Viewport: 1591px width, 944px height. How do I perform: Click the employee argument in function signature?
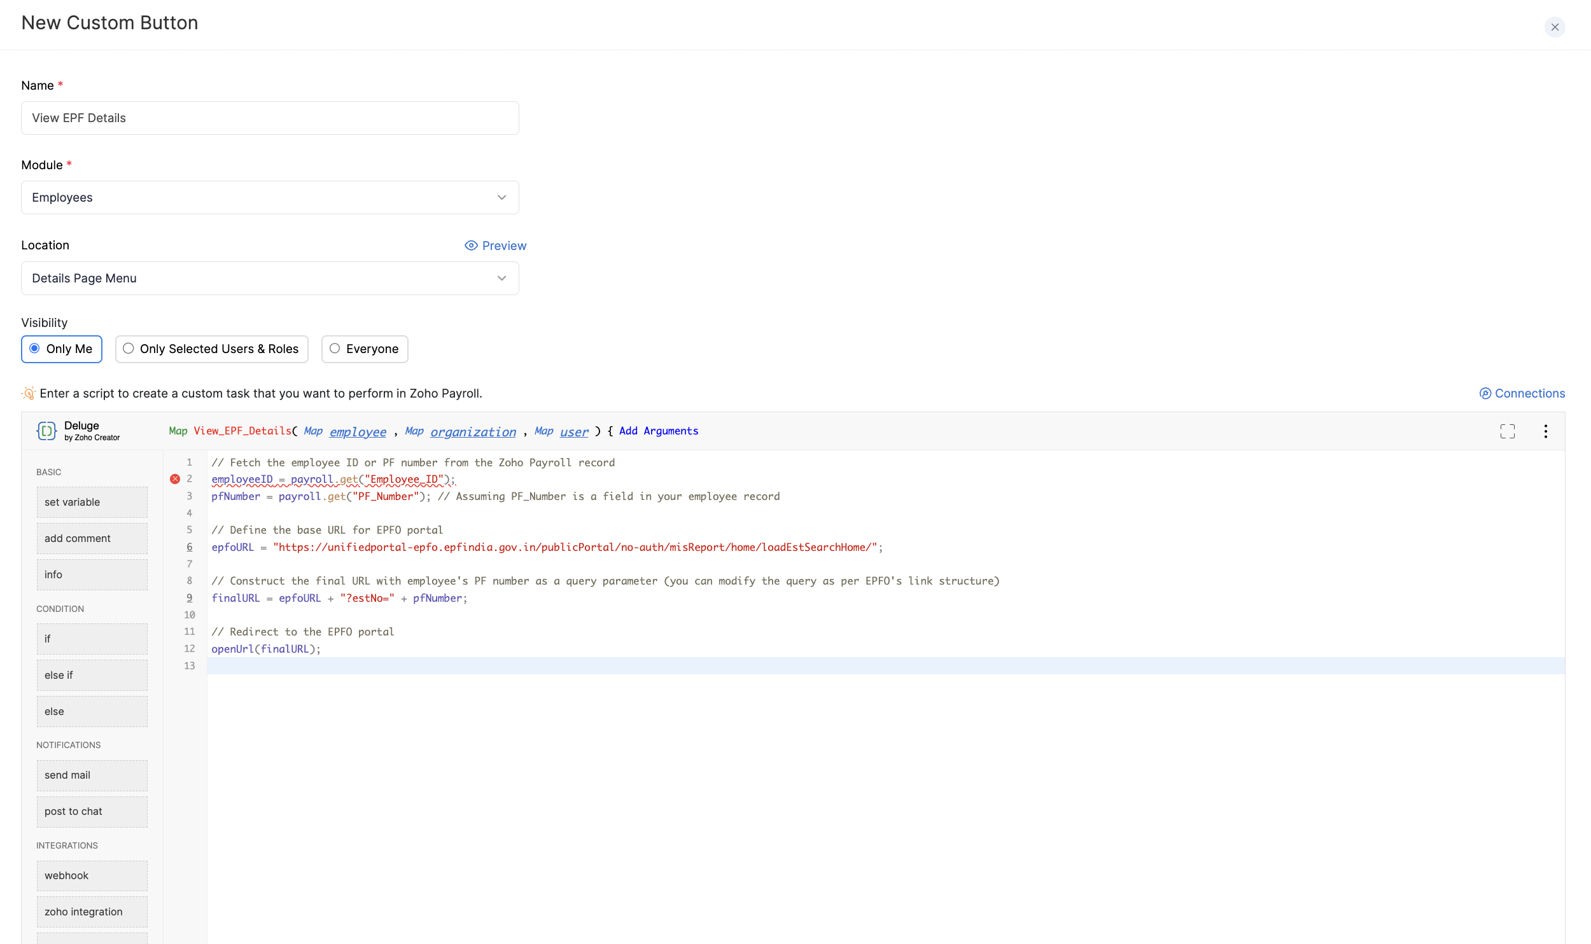(358, 432)
